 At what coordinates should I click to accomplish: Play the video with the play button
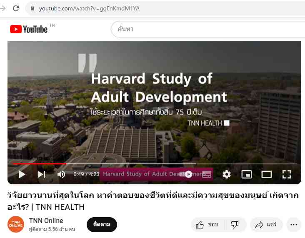(x=22, y=174)
